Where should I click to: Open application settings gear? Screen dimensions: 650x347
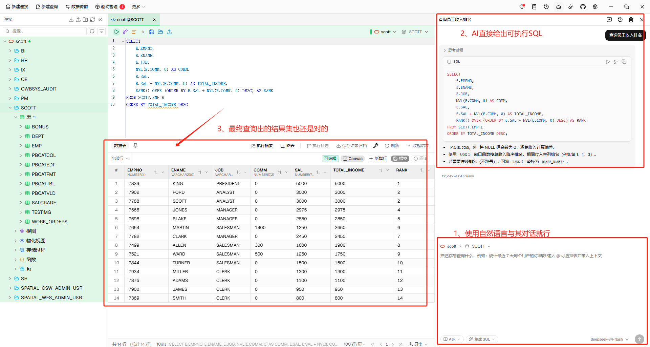click(x=595, y=7)
